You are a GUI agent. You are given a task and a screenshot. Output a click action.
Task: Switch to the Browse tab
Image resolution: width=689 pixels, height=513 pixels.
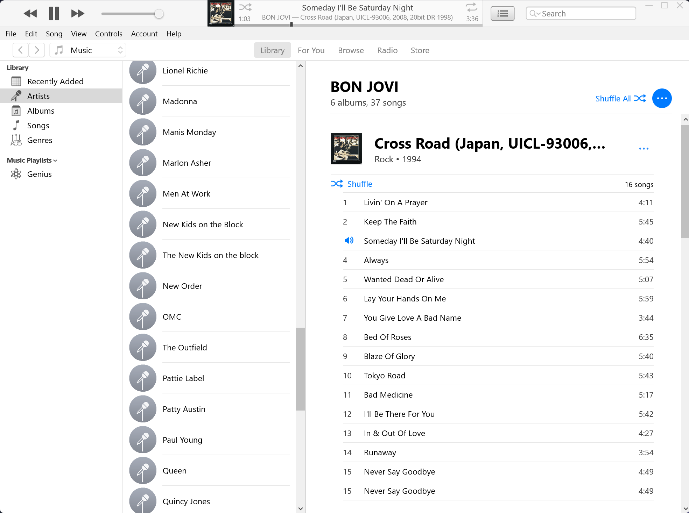(351, 50)
